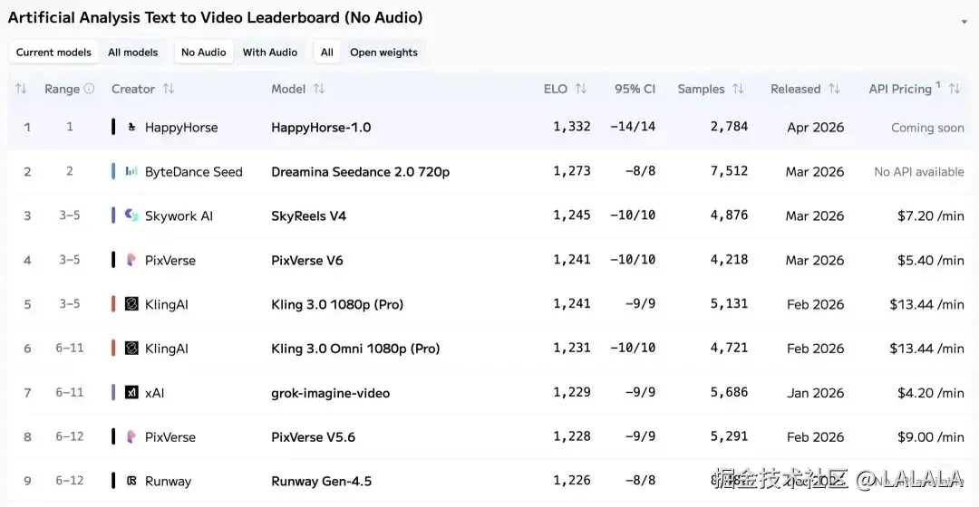This screenshot has height=507, width=979.
Task: Toggle the Current models filter
Action: [x=53, y=53]
